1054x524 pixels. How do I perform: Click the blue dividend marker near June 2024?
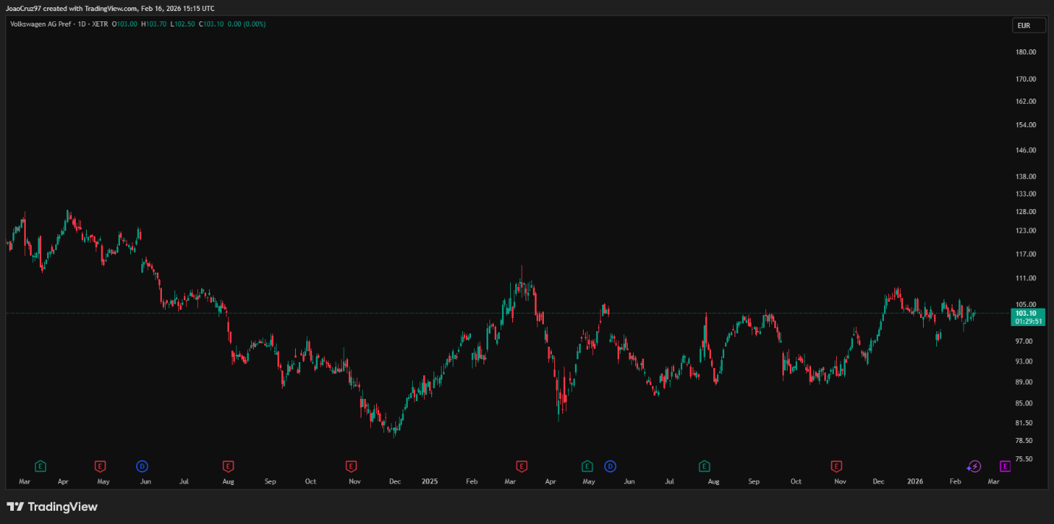pyautogui.click(x=142, y=466)
